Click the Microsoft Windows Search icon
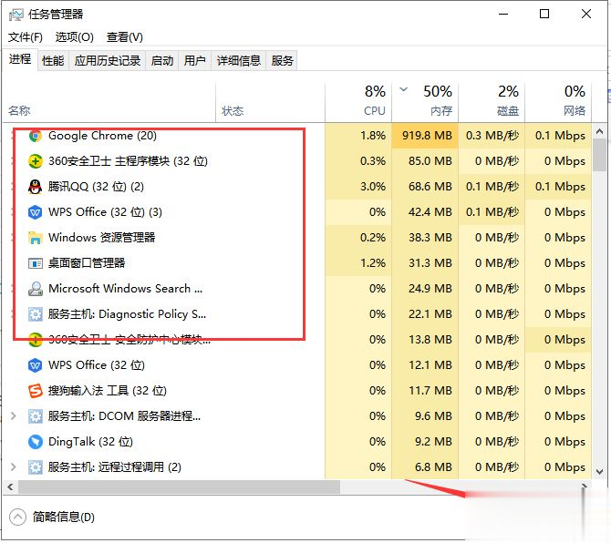The image size is (611, 543). (x=35, y=289)
